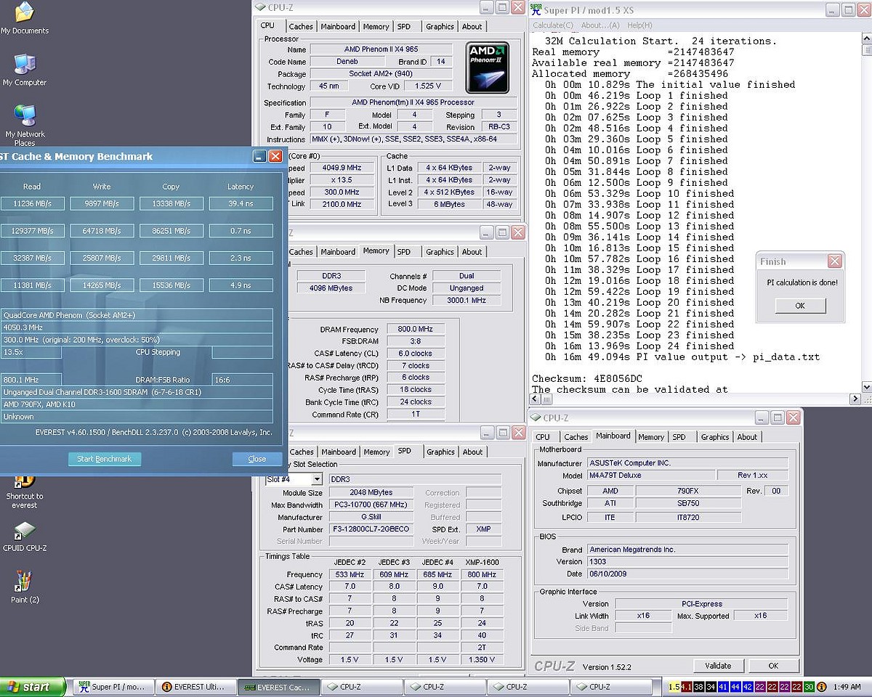Image resolution: width=872 pixels, height=697 pixels.
Task: Click the SB750 southbridge field
Action: tap(688, 503)
